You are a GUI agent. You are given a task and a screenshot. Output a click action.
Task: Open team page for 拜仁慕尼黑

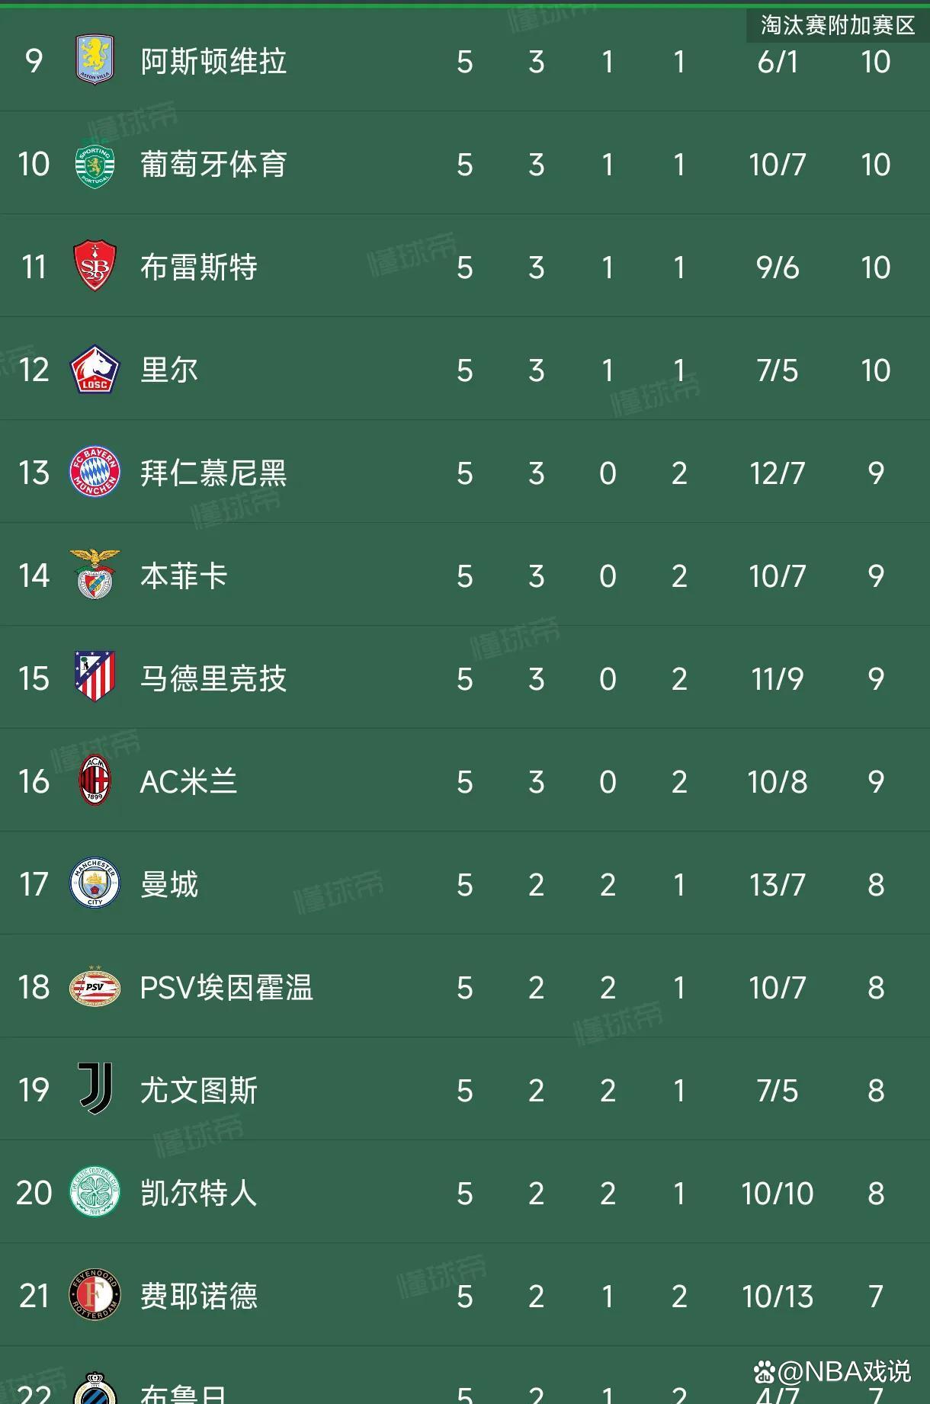[213, 473]
